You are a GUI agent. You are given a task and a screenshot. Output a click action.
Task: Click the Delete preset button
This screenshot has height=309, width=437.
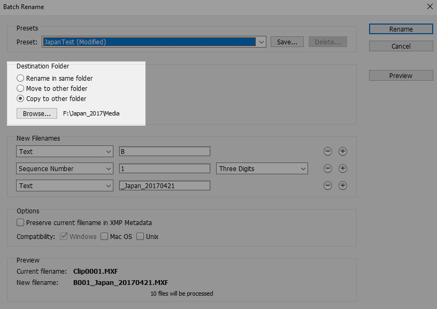327,42
